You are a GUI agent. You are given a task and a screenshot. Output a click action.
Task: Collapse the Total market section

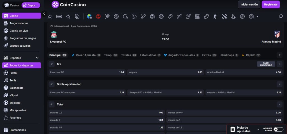279,104
